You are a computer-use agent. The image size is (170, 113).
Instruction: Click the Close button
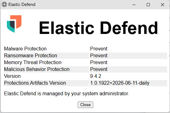pyautogui.click(x=85, y=105)
